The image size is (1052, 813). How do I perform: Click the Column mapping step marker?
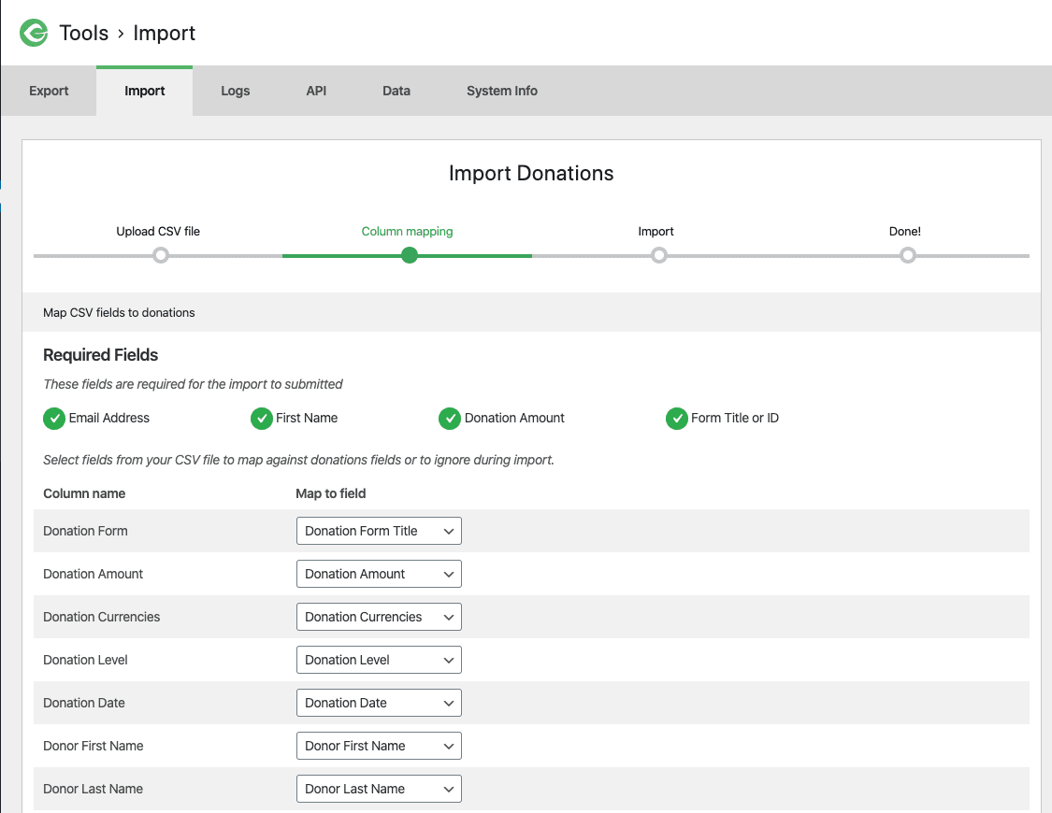click(410, 255)
